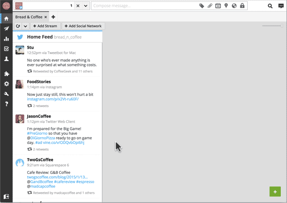Click Stu's profile avatar
287x203 pixels.
point(20,50)
